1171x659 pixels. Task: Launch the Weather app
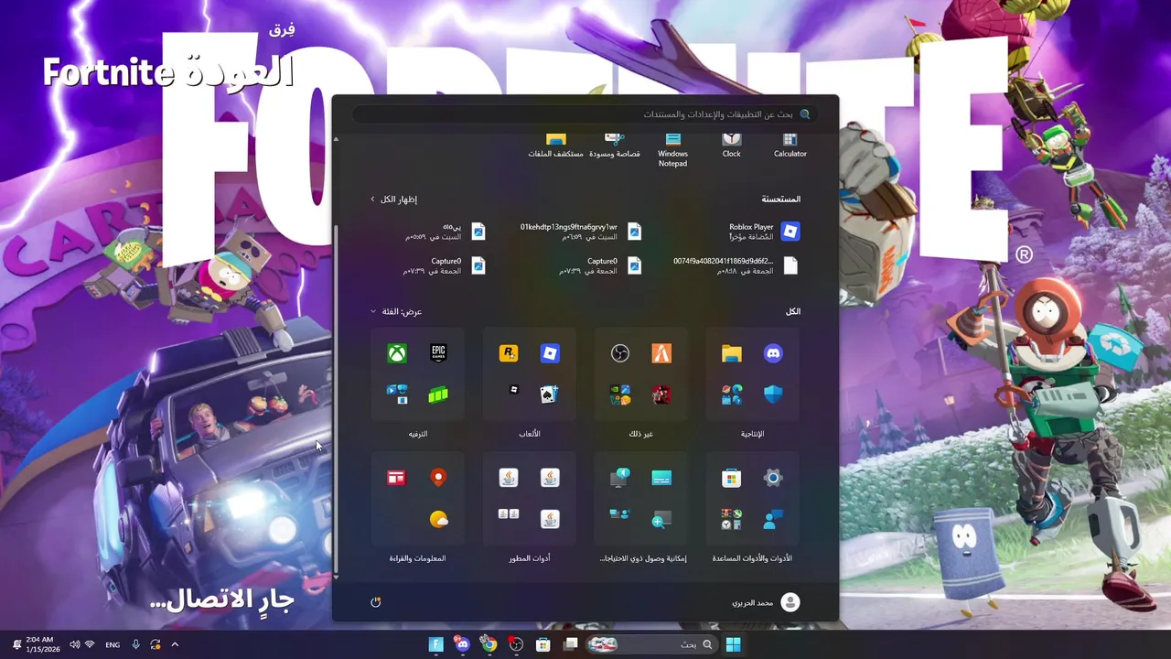click(x=438, y=519)
